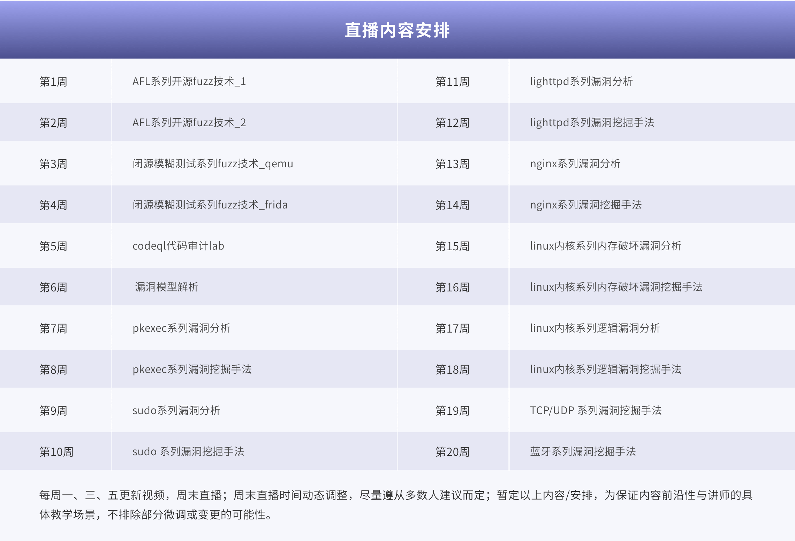This screenshot has width=795, height=541.
Task: Click pkexec系列漏洞分析 entry
Action: click(x=181, y=328)
